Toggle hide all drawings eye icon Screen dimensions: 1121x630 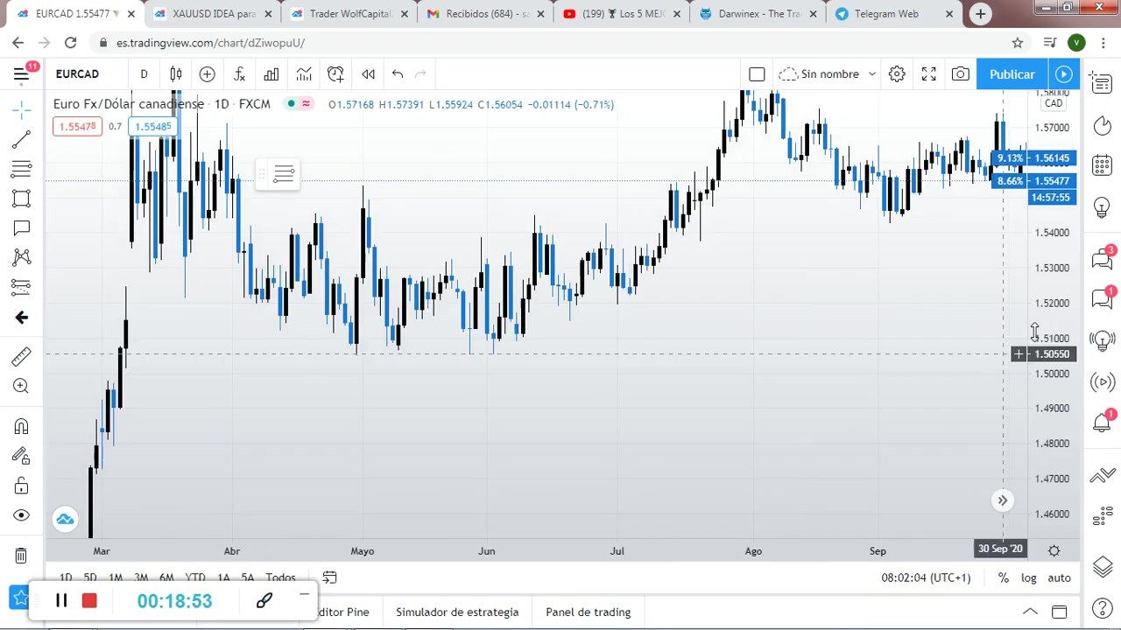[22, 515]
